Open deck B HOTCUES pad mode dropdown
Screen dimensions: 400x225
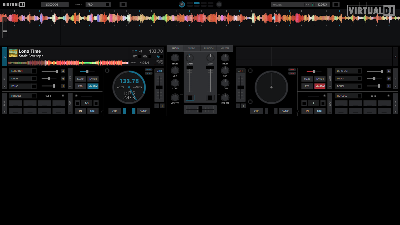[x=348, y=96]
